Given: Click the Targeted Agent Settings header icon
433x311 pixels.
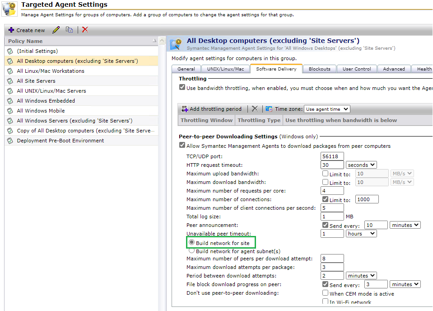Looking at the screenshot, I should pos(9,9).
